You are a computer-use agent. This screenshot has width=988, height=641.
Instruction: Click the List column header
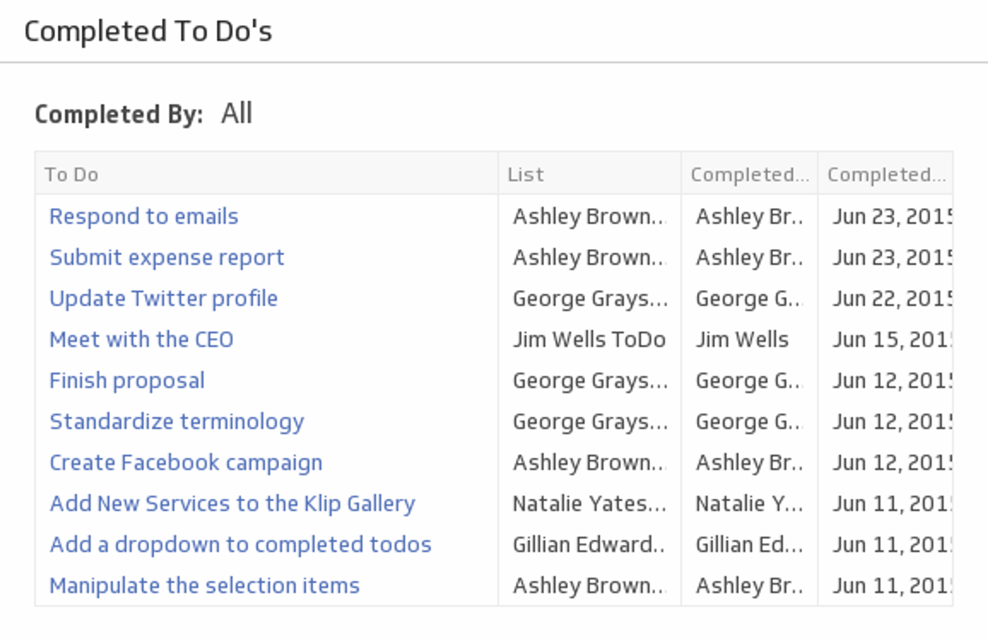point(525,174)
